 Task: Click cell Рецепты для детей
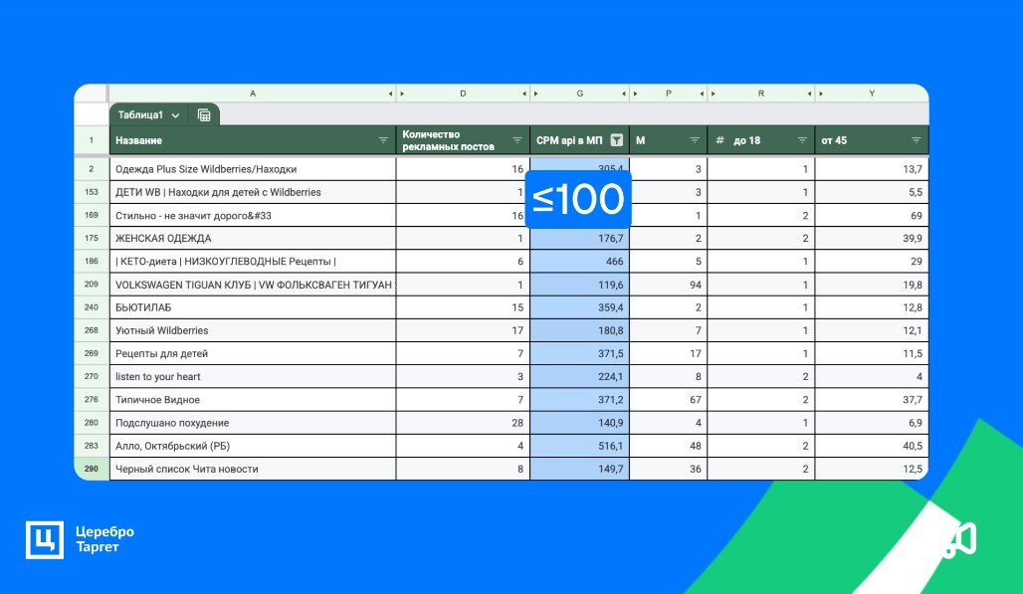tap(253, 353)
